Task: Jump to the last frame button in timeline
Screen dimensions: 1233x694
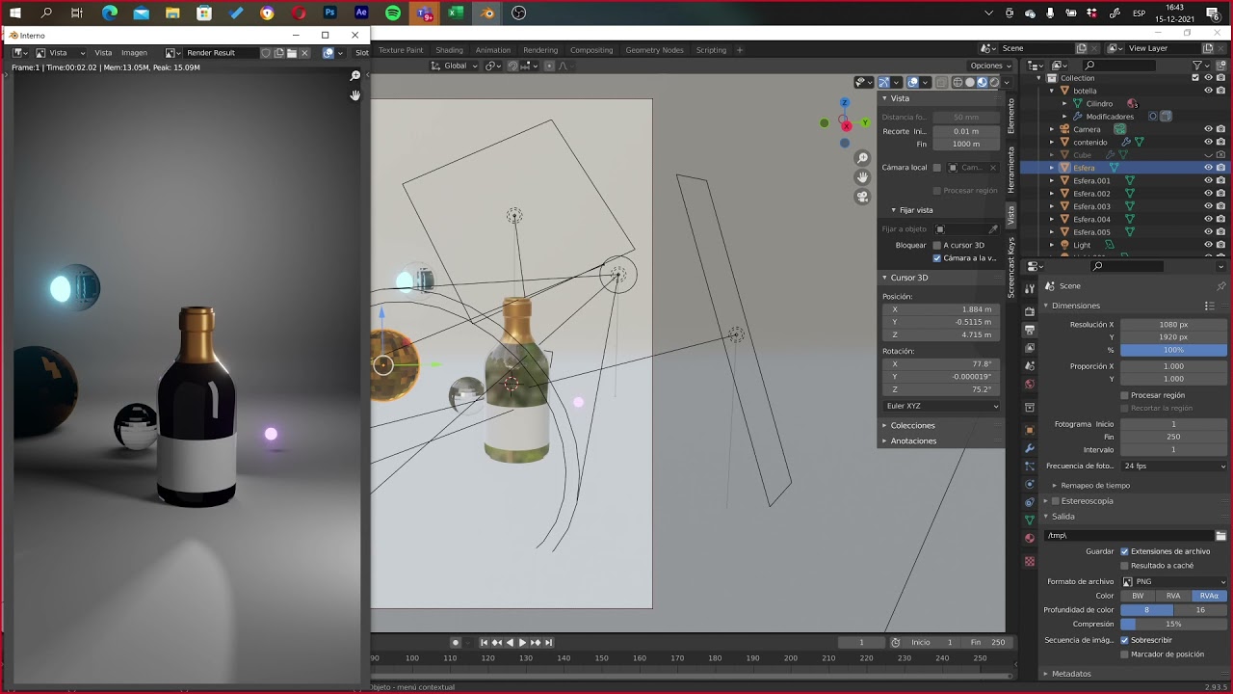Action: pos(549,643)
